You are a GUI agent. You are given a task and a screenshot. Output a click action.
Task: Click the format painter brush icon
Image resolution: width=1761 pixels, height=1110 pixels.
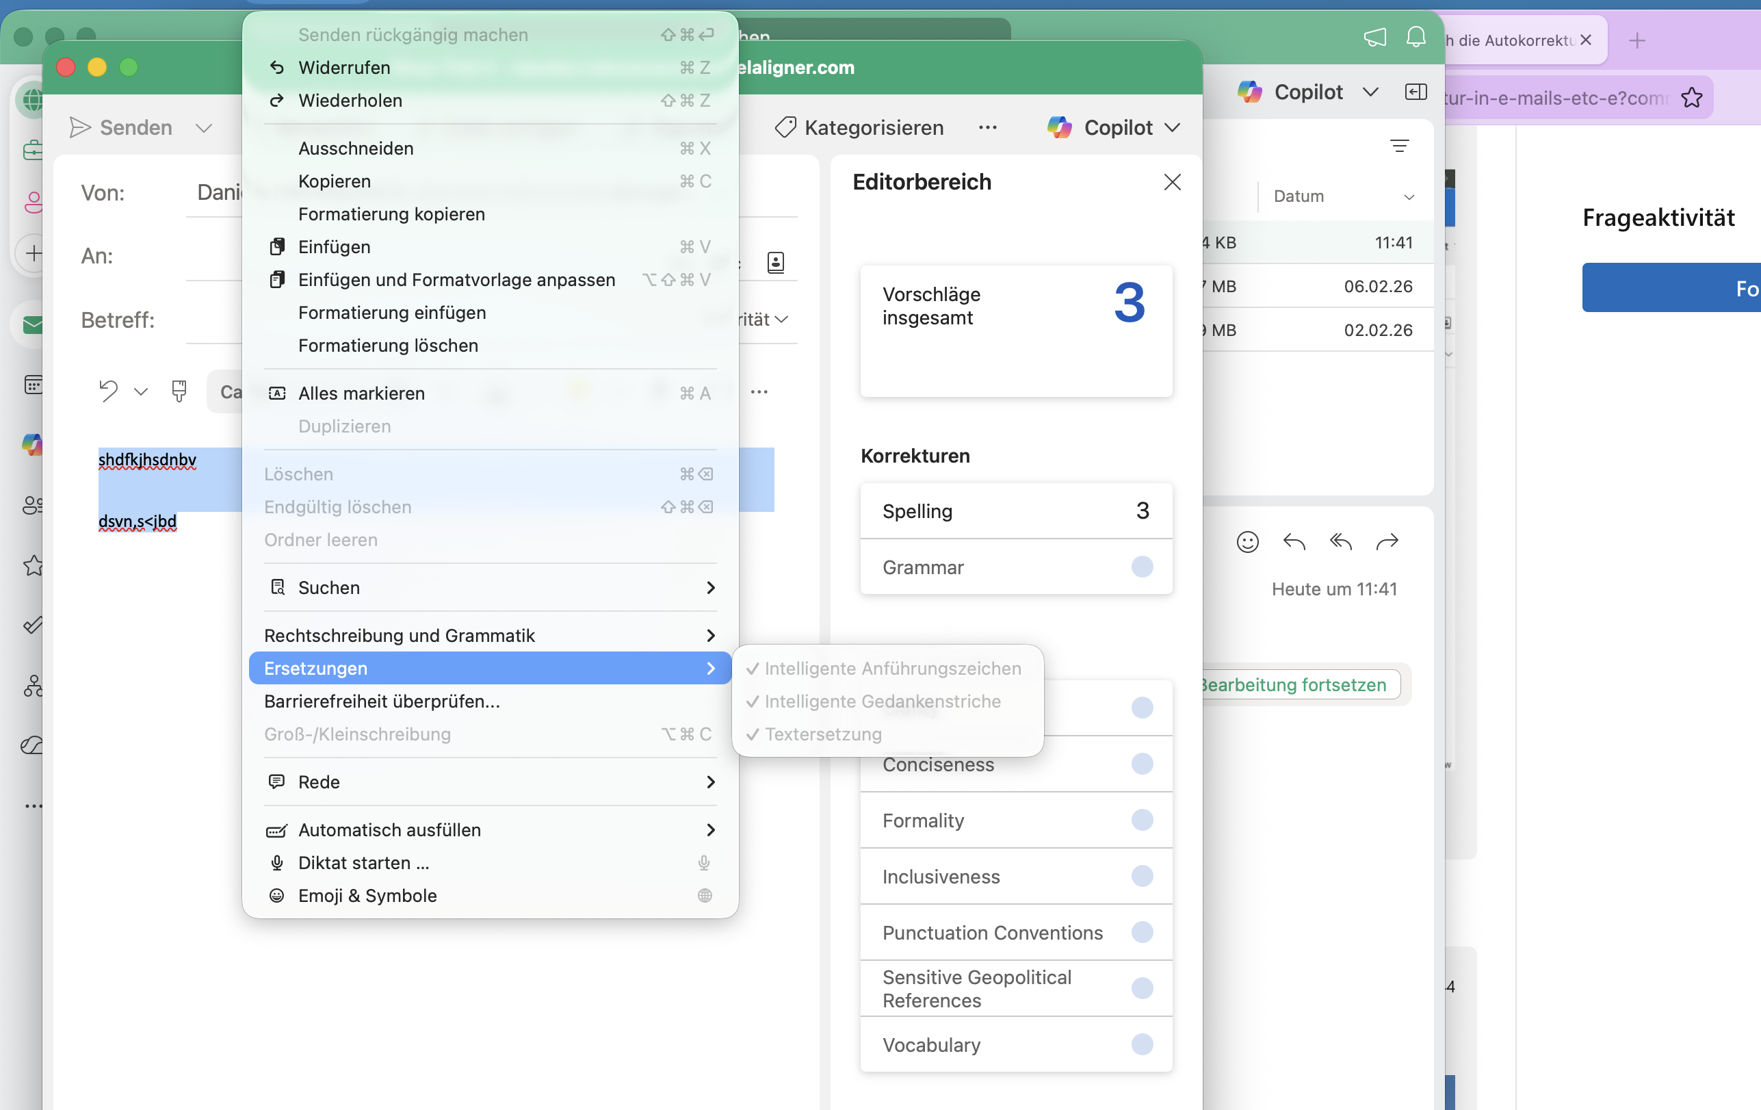click(x=179, y=391)
